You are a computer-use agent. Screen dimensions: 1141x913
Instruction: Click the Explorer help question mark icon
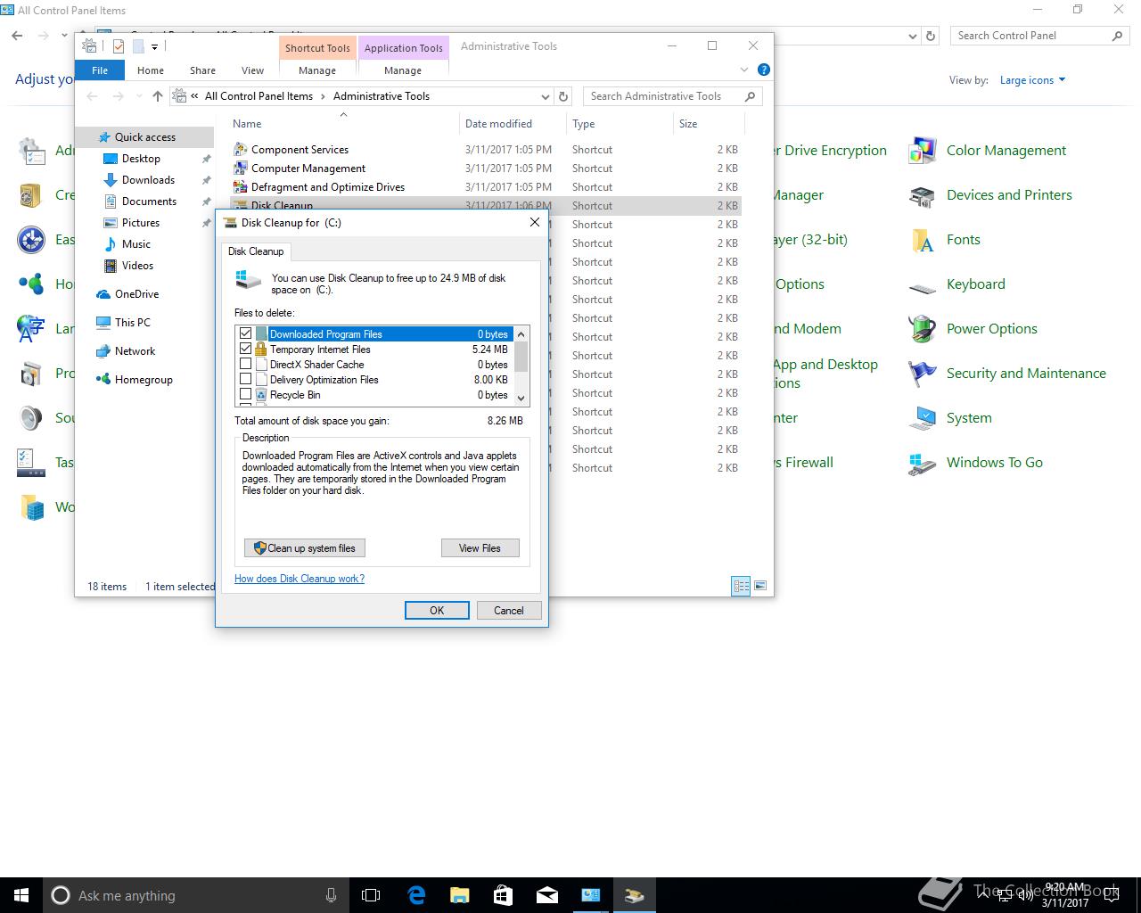(763, 70)
